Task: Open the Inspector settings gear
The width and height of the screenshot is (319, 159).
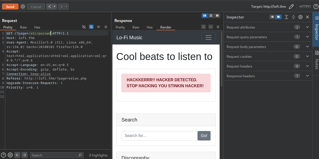Action: tap(300, 17)
